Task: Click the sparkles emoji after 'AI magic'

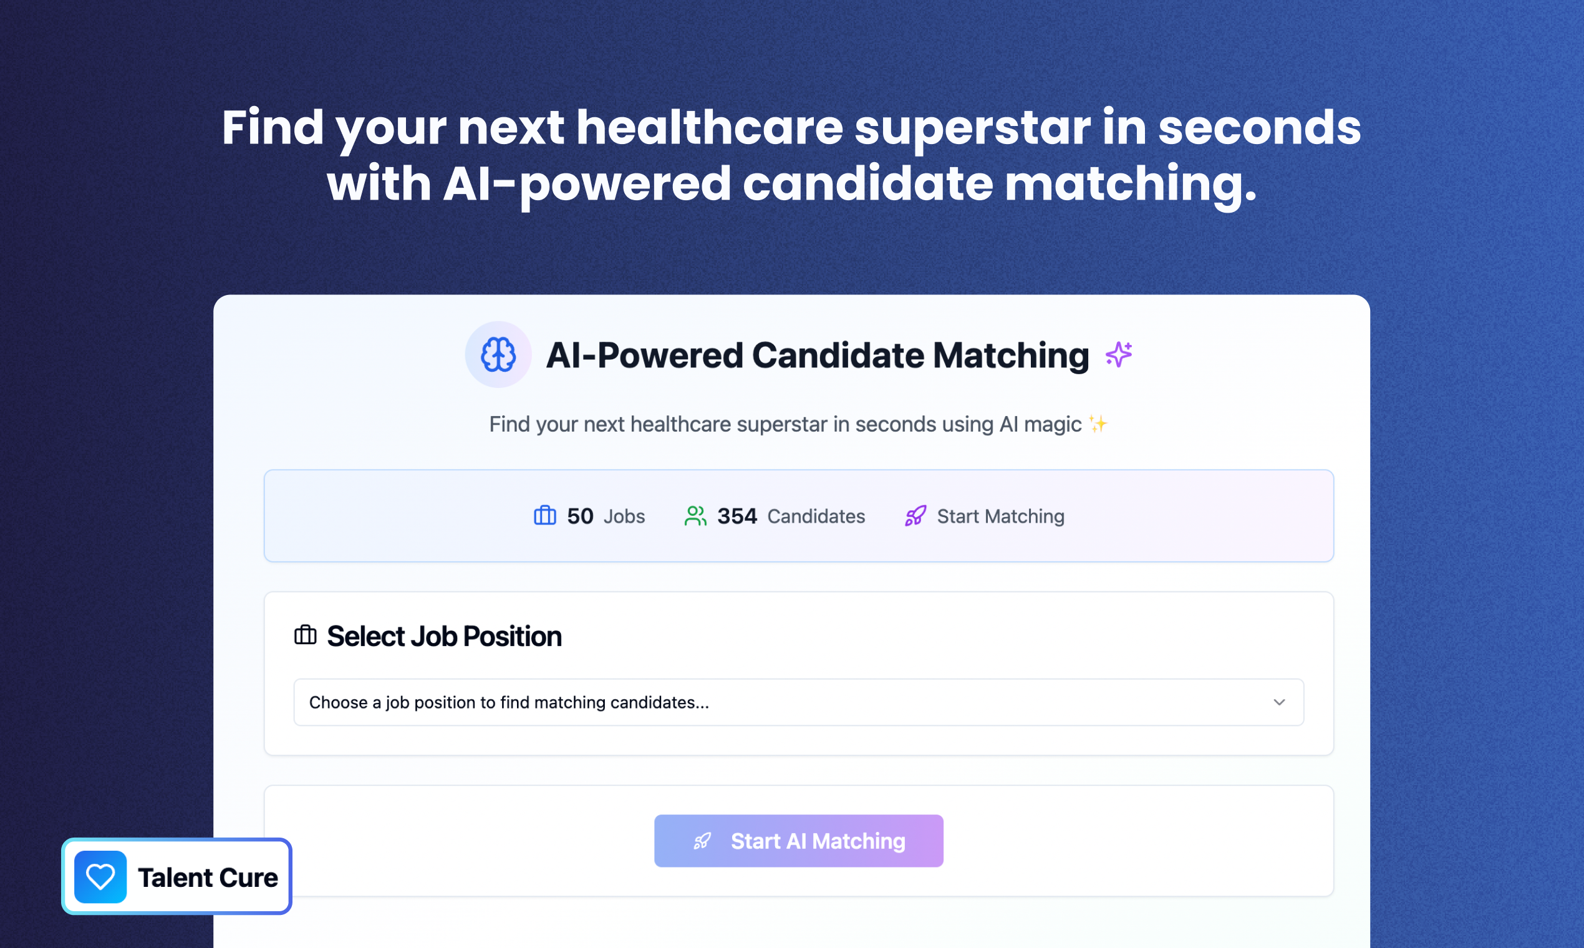Action: click(x=1098, y=424)
